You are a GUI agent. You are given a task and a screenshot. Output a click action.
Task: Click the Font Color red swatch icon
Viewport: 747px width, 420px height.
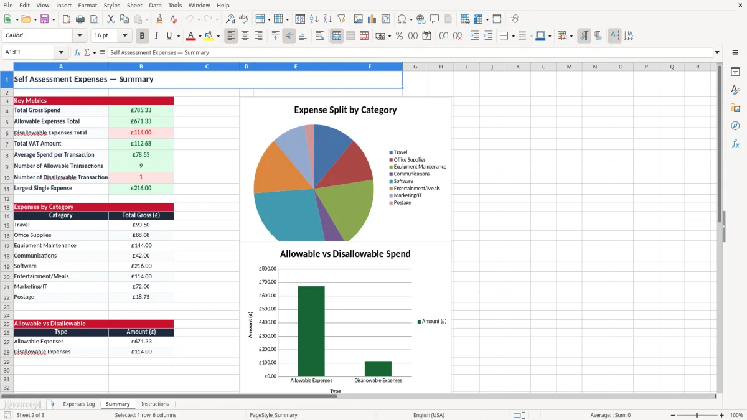[x=191, y=36]
